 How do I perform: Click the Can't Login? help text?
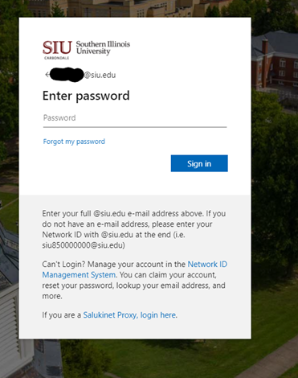63,265
